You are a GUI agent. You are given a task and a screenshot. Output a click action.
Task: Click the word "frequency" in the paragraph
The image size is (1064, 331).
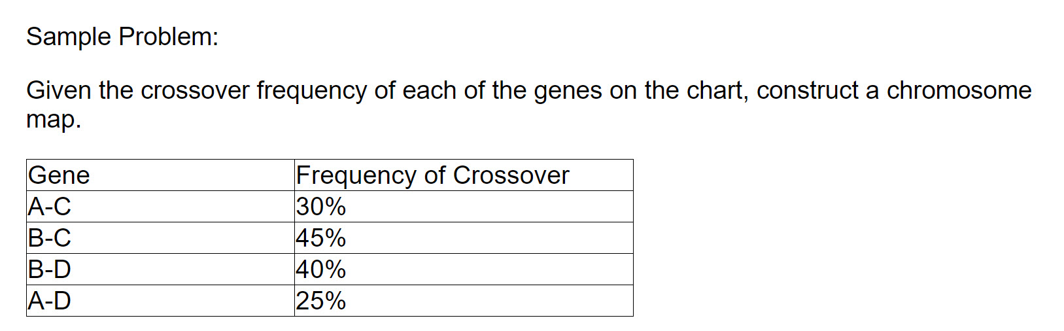tap(311, 90)
